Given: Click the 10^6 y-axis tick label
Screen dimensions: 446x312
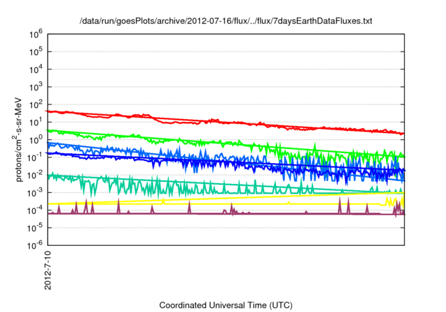Looking at the screenshot, I should [x=36, y=34].
